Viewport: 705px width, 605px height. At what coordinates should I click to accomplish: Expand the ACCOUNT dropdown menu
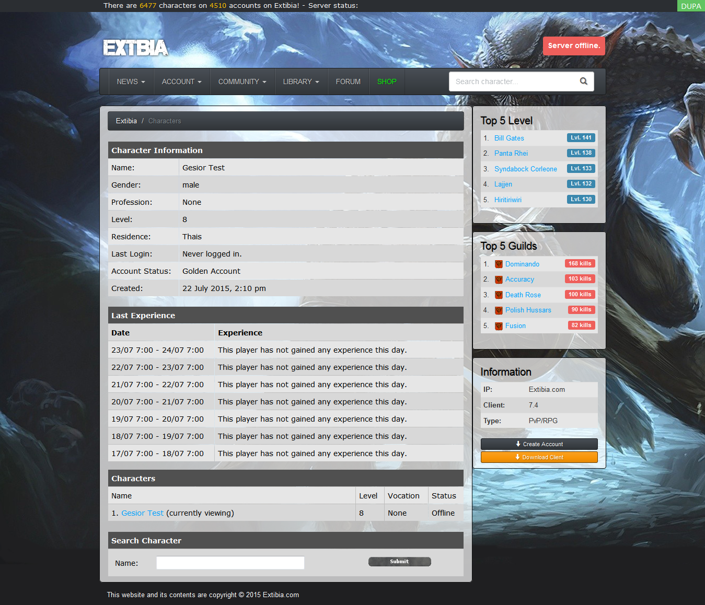pyautogui.click(x=181, y=82)
